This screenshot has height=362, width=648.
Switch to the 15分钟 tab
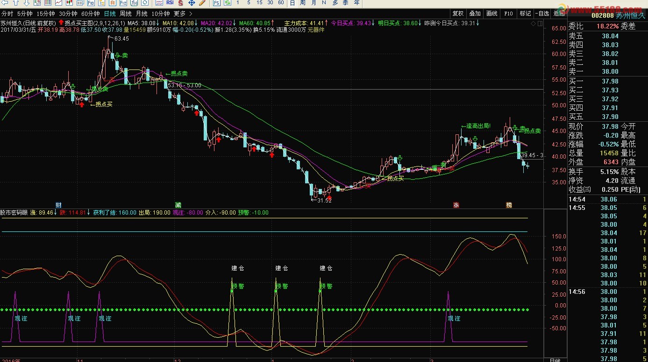[45, 14]
